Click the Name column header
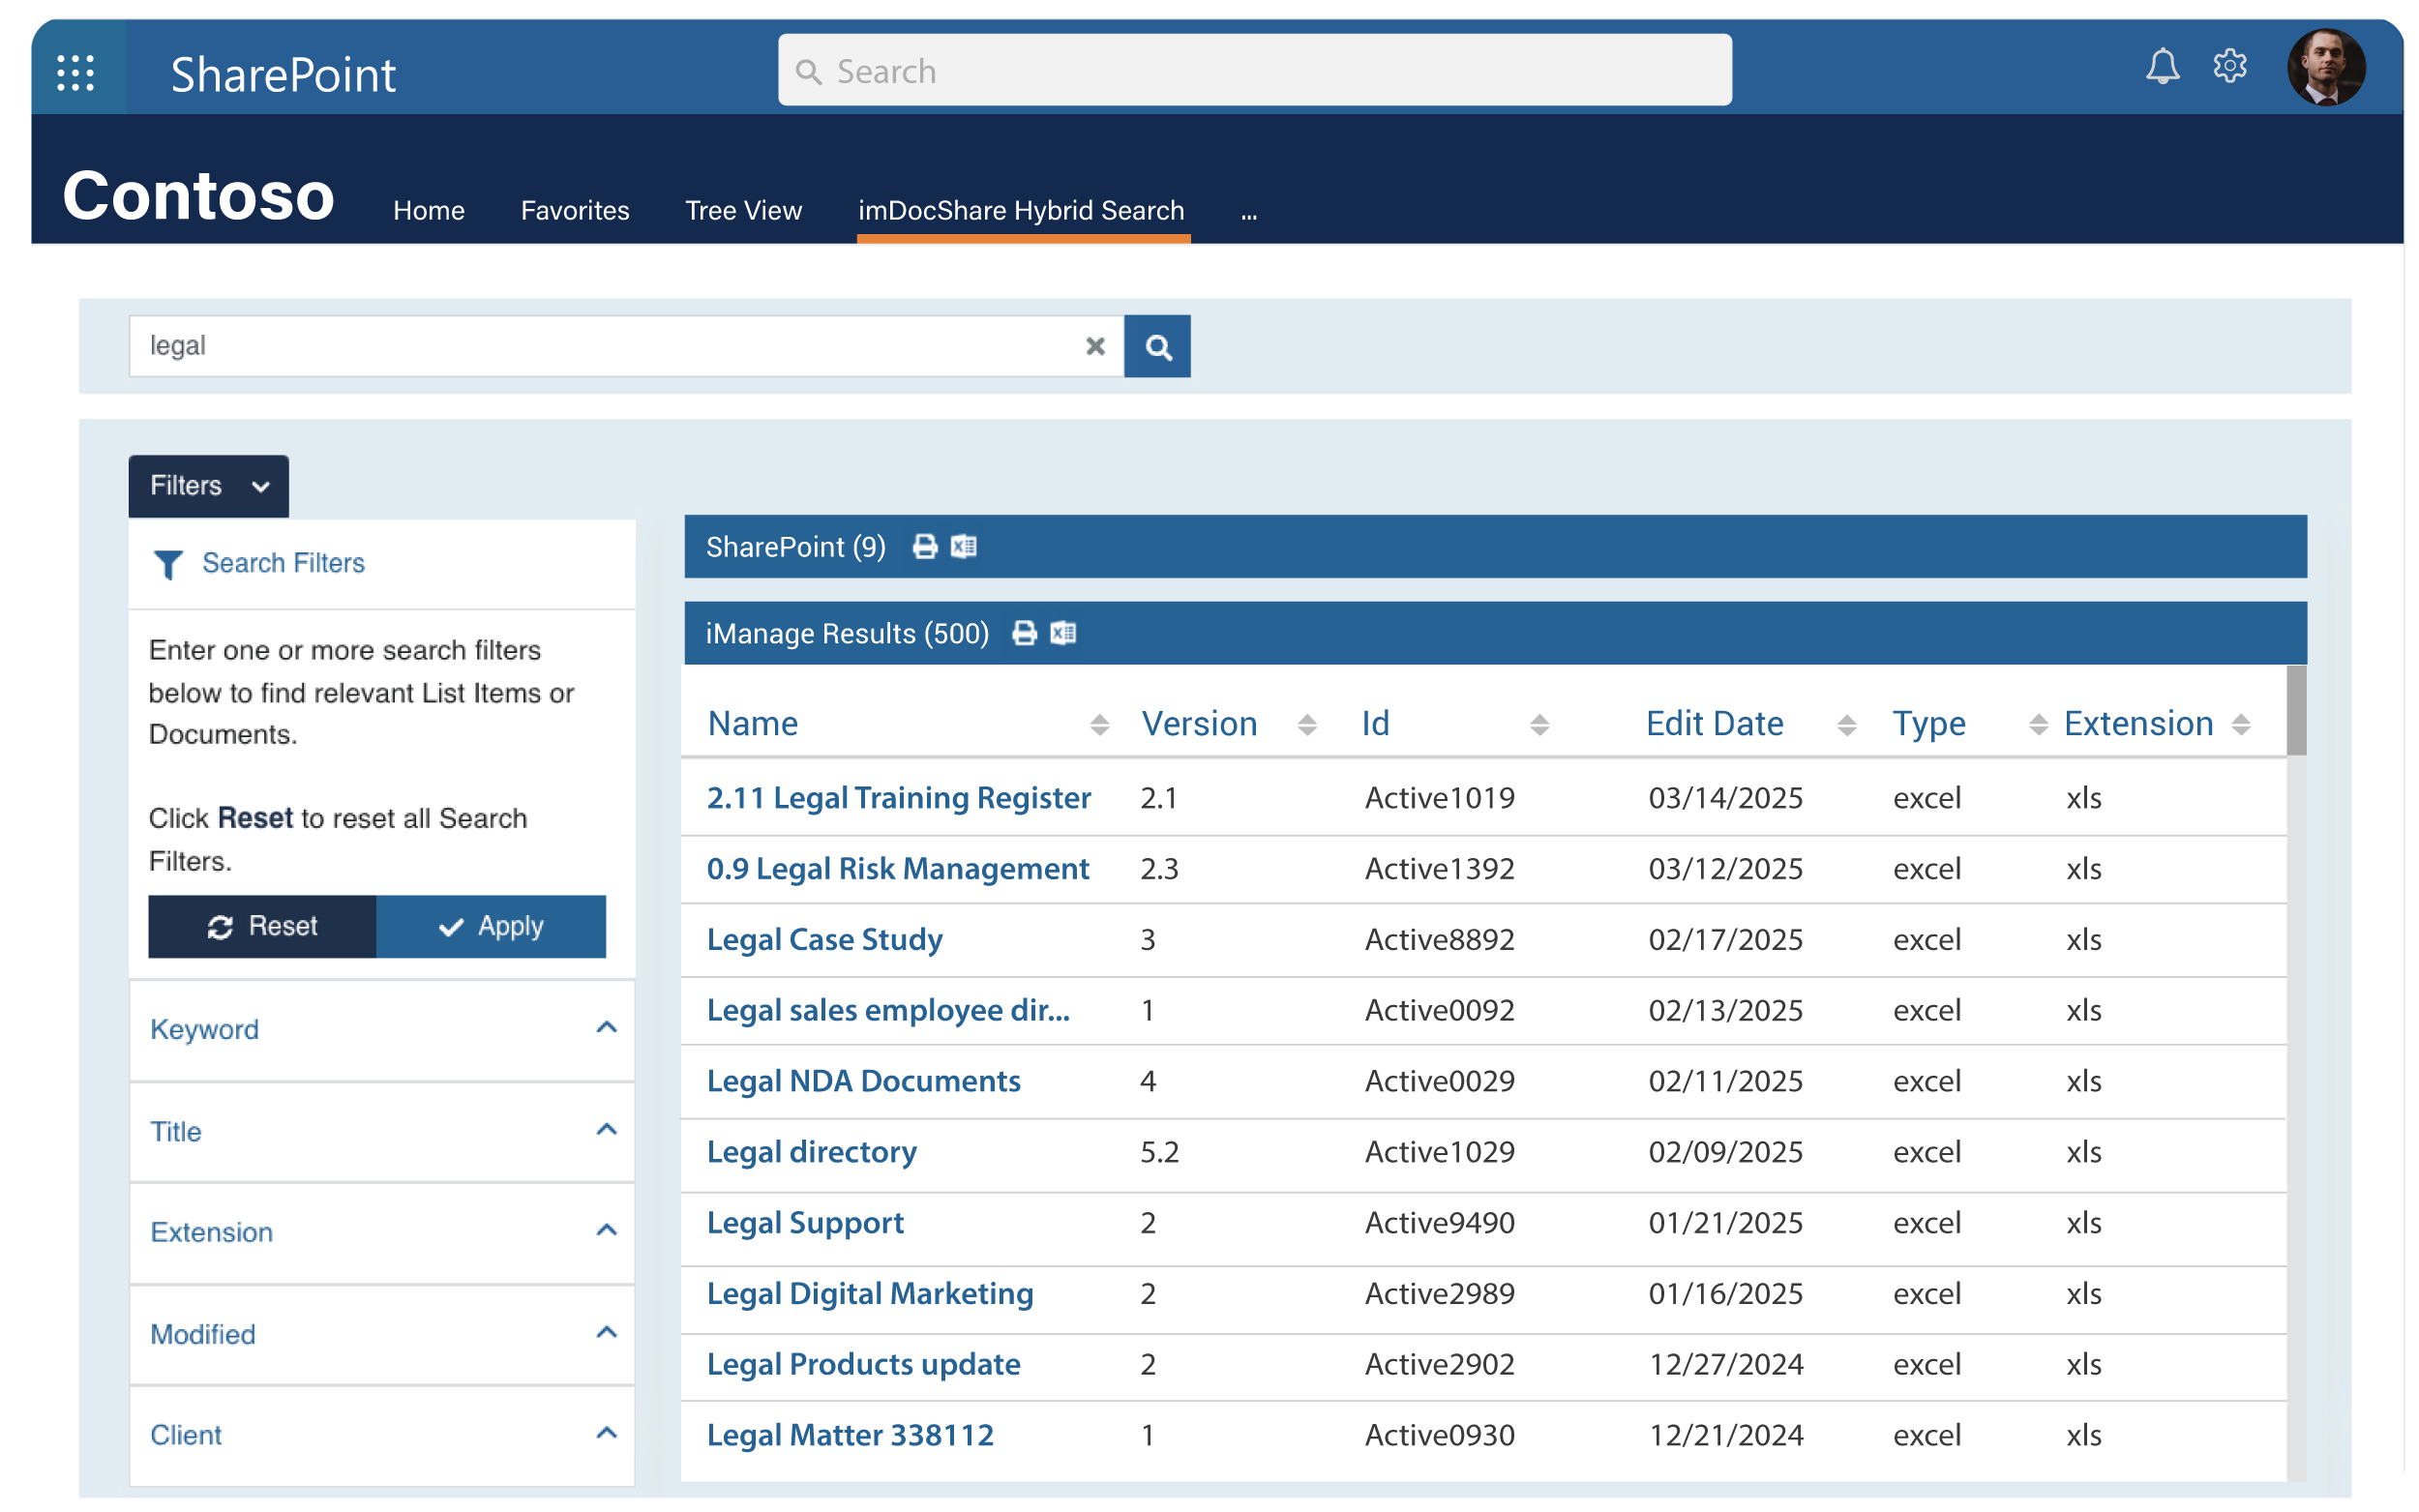 (752, 724)
